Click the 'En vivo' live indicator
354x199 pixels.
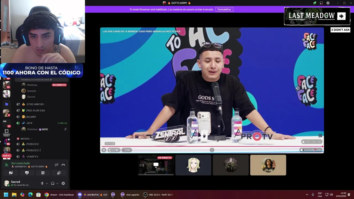click(127, 150)
